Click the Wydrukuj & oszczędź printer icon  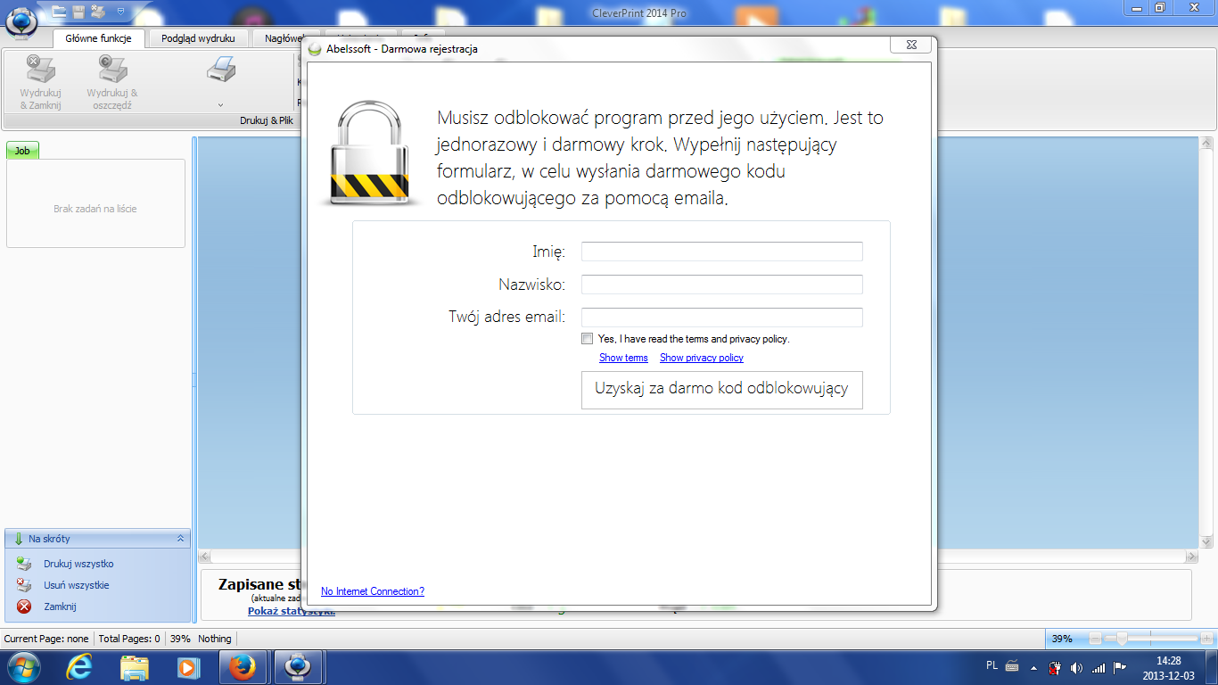click(112, 69)
